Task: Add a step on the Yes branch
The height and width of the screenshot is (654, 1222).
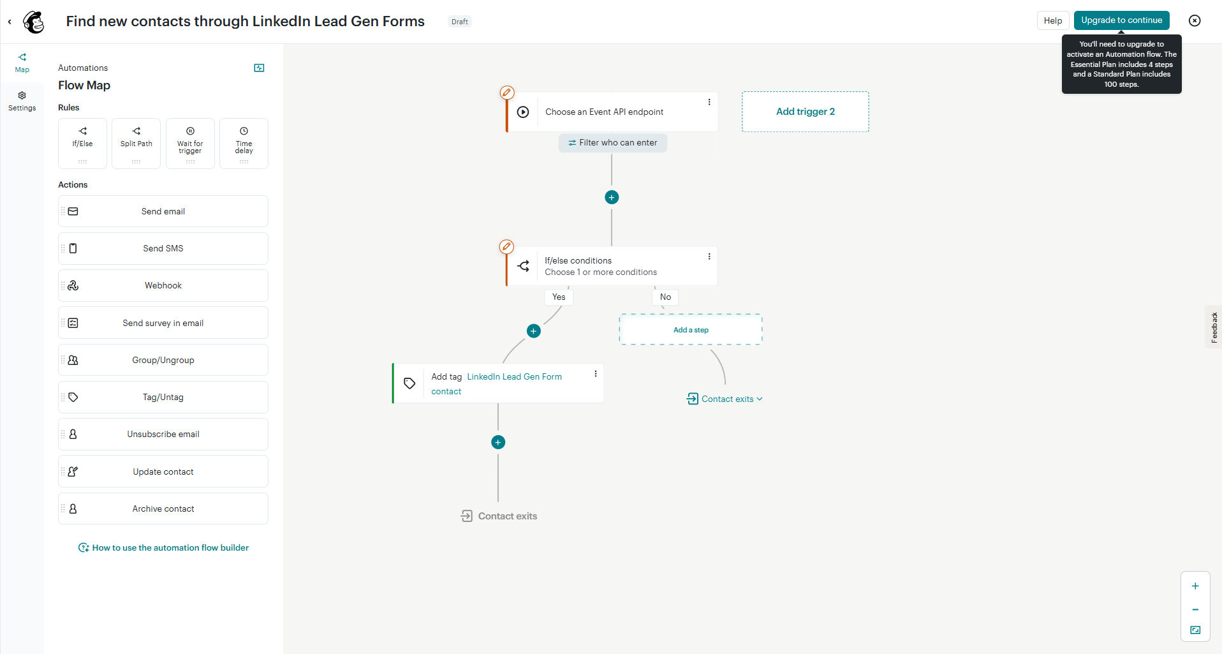Action: point(534,331)
